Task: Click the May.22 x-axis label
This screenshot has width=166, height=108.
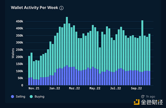Action: (x=95, y=88)
